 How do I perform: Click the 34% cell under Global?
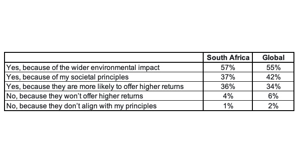(273, 86)
